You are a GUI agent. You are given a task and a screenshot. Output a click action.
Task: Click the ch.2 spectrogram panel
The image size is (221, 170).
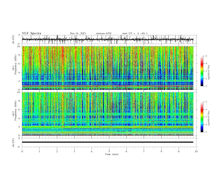[x=108, y=114]
